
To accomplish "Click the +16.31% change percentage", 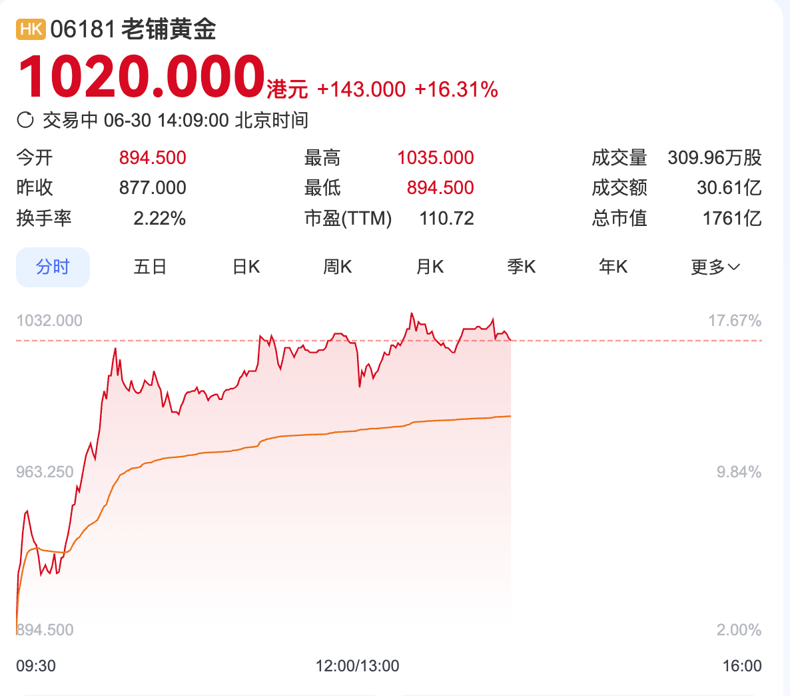I will pos(456,89).
